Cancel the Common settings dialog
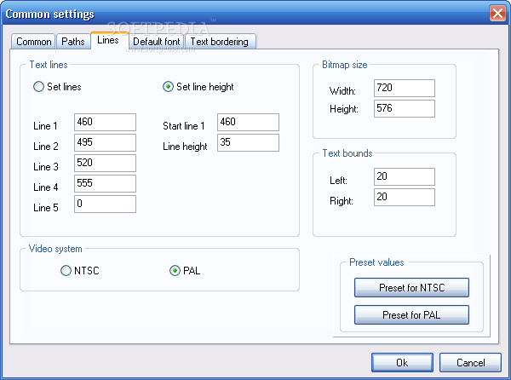The image size is (511, 380). click(470, 362)
